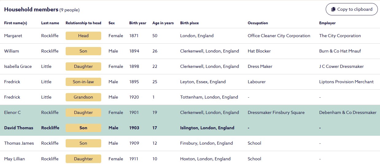
Task: Select Margaret Rockcliffe's first name
Action: click(x=13, y=36)
